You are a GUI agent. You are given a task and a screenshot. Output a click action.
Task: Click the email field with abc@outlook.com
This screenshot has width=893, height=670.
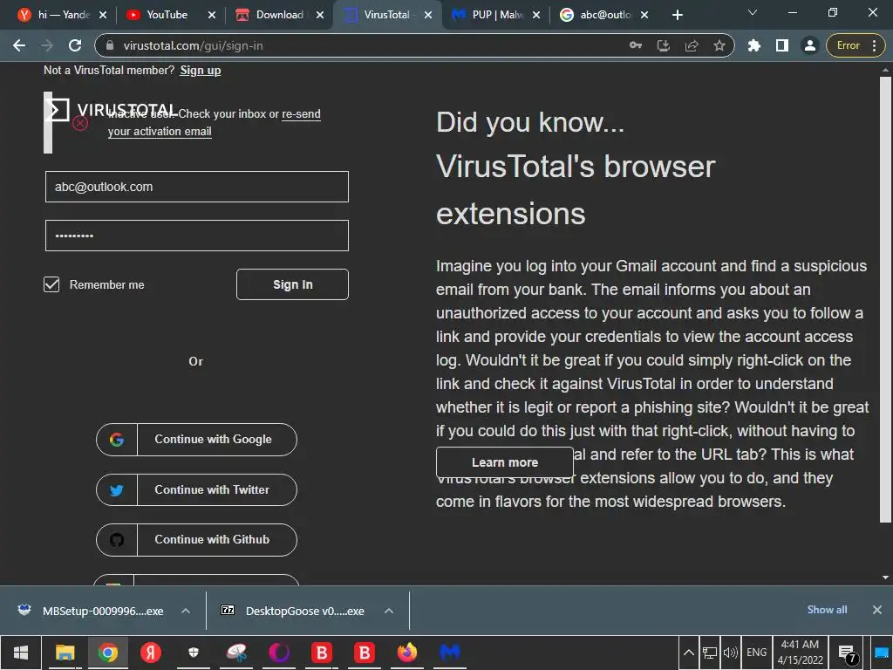click(196, 187)
